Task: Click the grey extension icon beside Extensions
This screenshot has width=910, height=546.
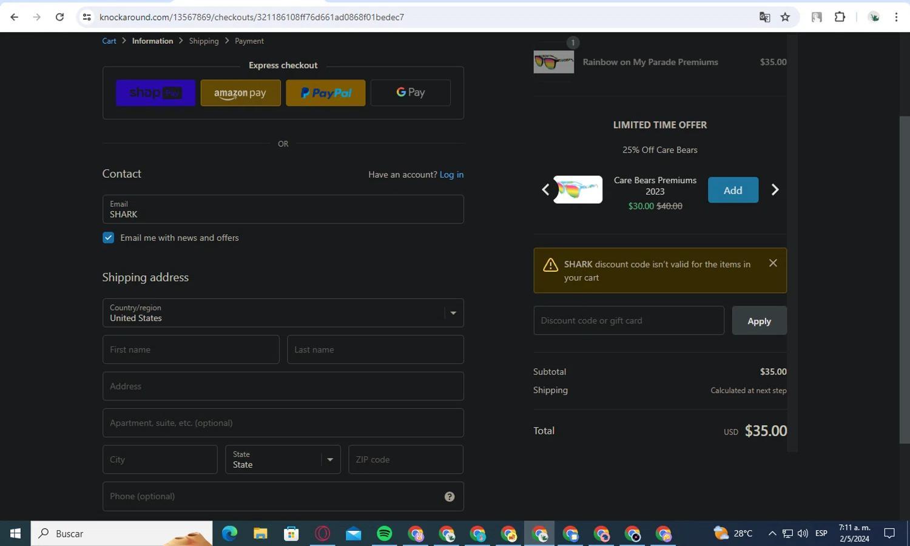Action: point(817,17)
